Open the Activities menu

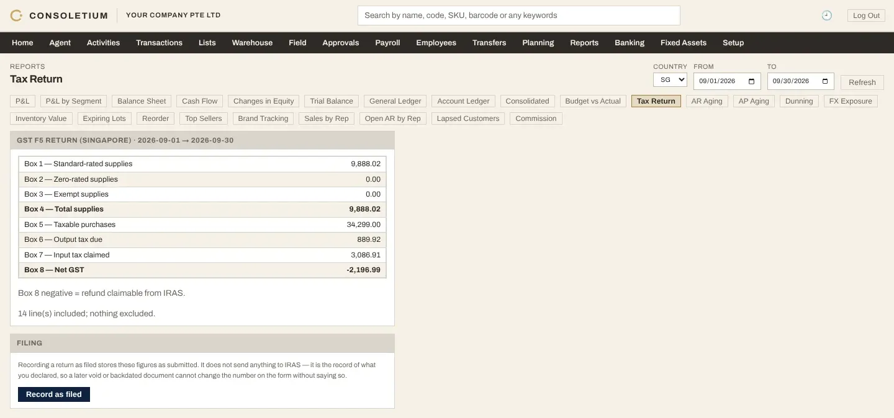tap(103, 43)
